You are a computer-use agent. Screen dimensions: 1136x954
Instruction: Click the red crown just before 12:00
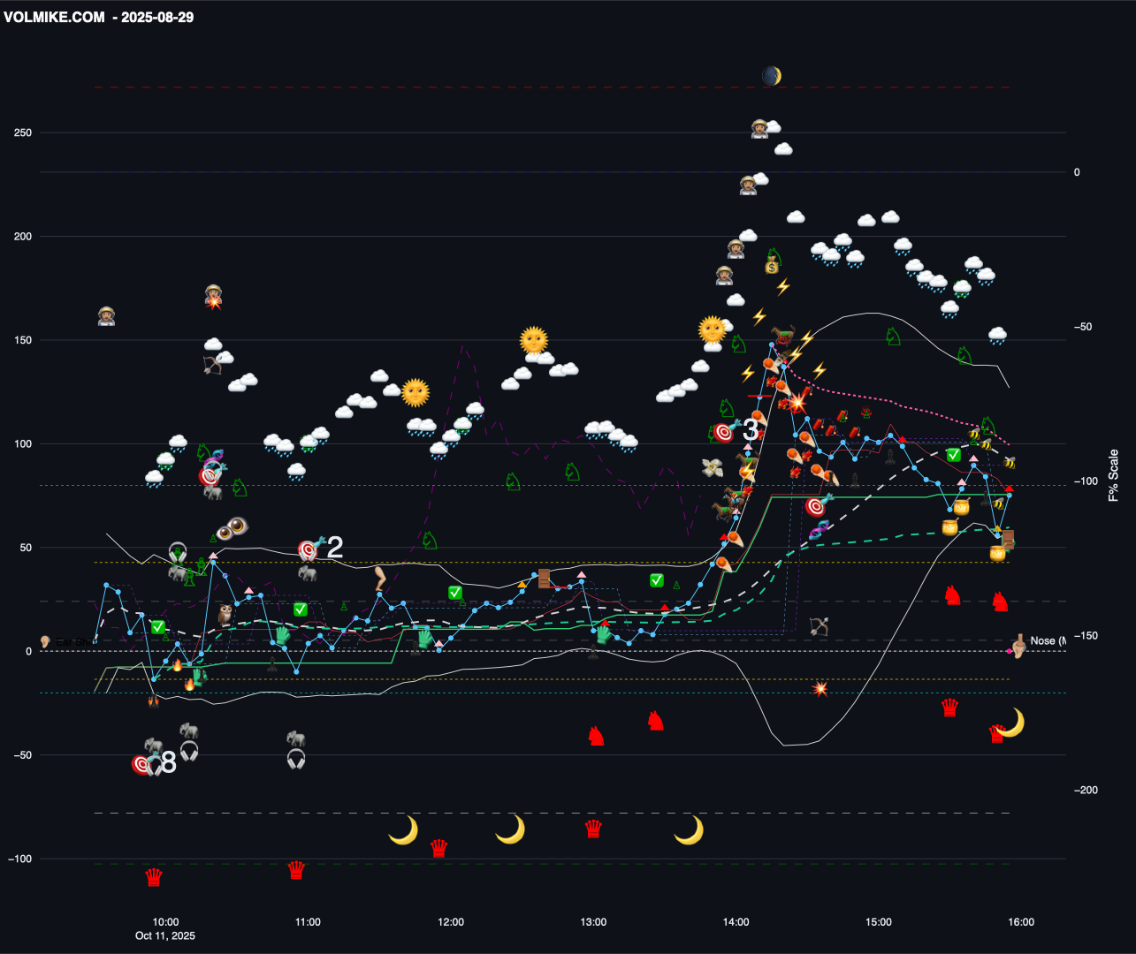(x=438, y=849)
